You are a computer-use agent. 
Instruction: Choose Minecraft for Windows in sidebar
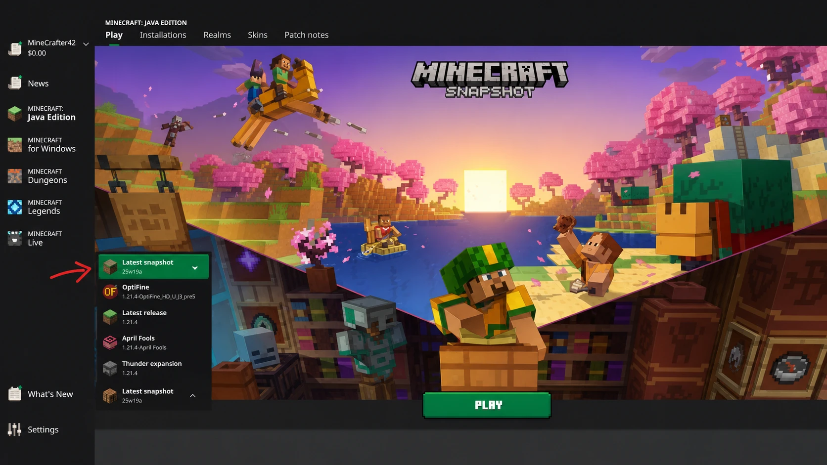[51, 145]
